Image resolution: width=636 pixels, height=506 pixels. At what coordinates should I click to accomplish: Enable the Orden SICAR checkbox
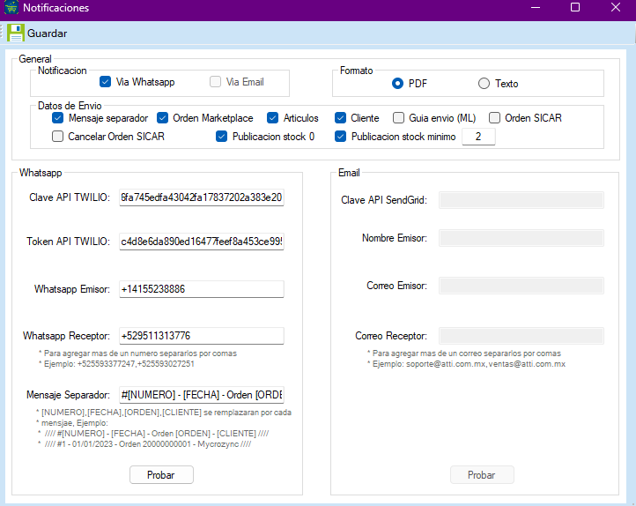click(x=495, y=118)
